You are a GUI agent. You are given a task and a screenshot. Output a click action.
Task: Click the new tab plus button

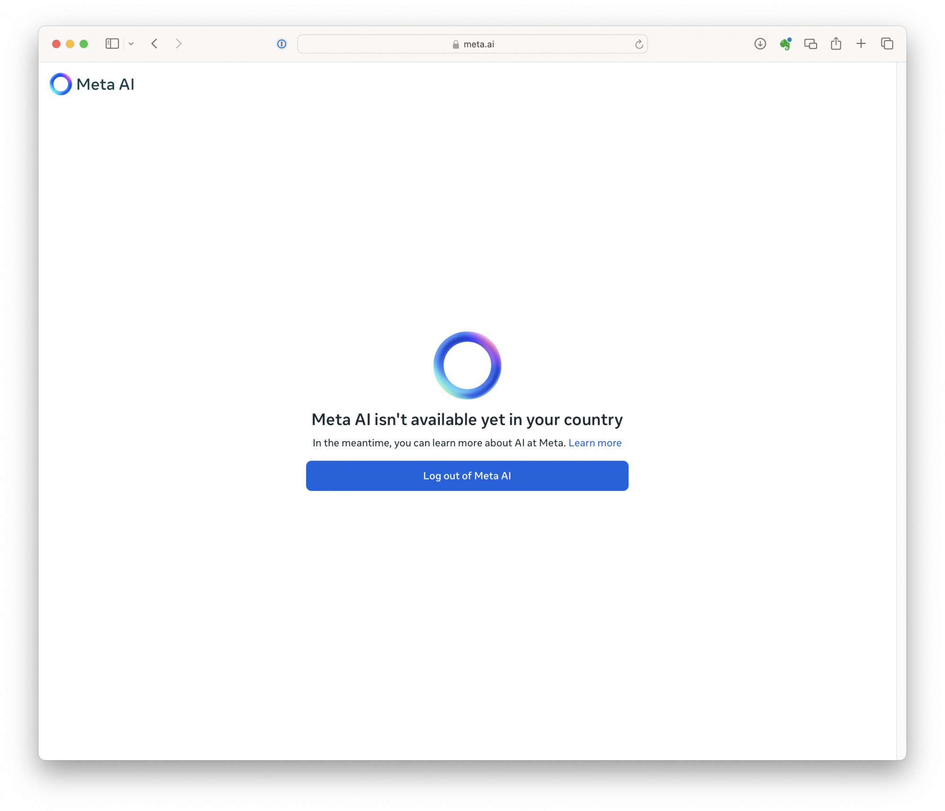(x=861, y=43)
